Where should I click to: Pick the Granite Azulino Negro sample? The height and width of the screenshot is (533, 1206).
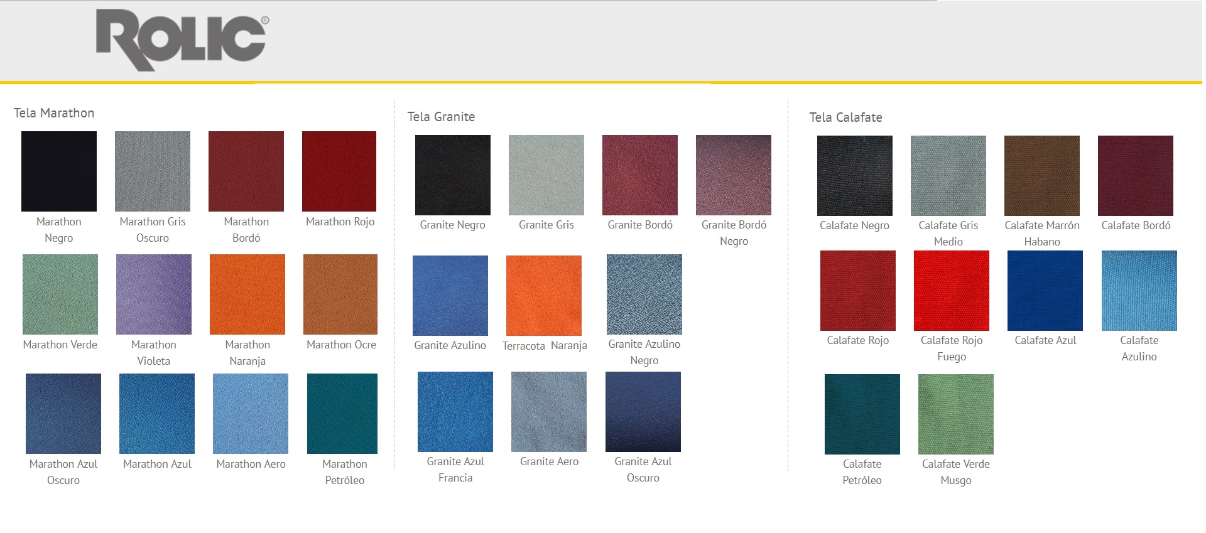(x=644, y=294)
